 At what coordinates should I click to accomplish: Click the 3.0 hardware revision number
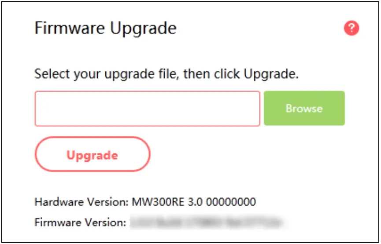(x=195, y=202)
